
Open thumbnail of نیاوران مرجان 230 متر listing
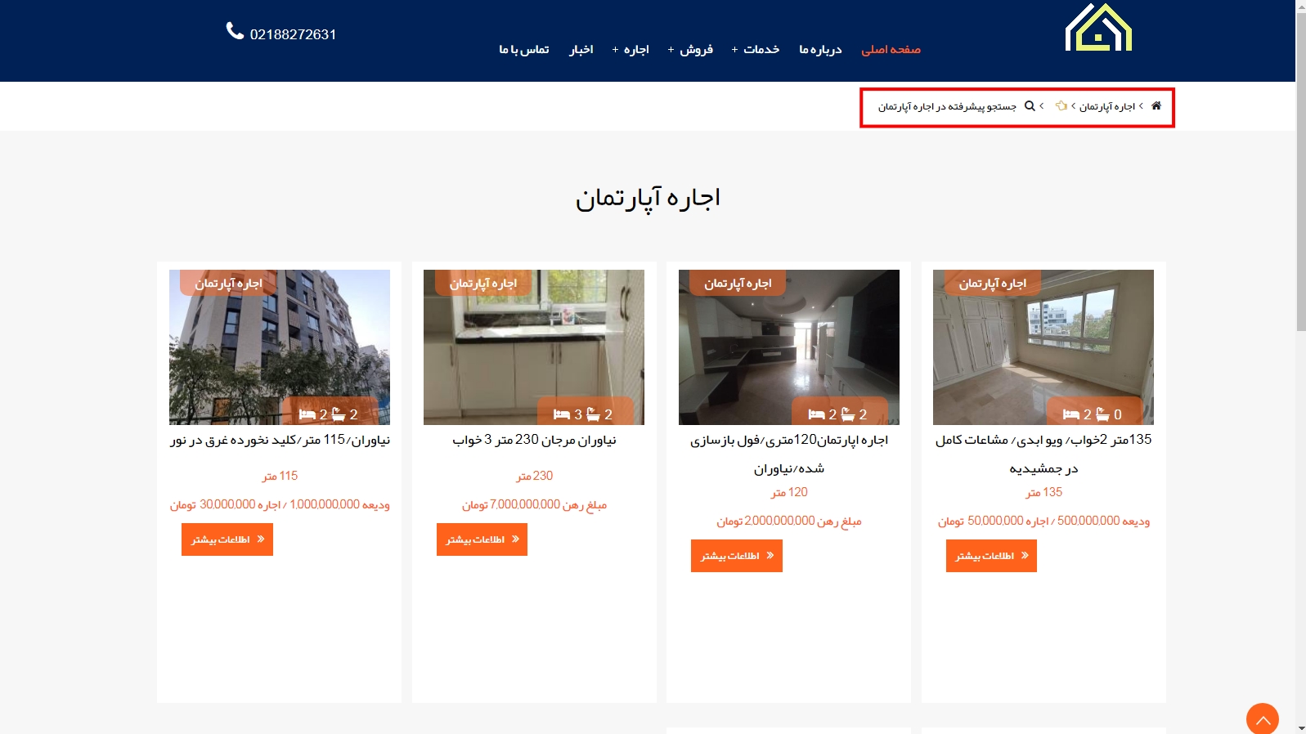tap(534, 347)
